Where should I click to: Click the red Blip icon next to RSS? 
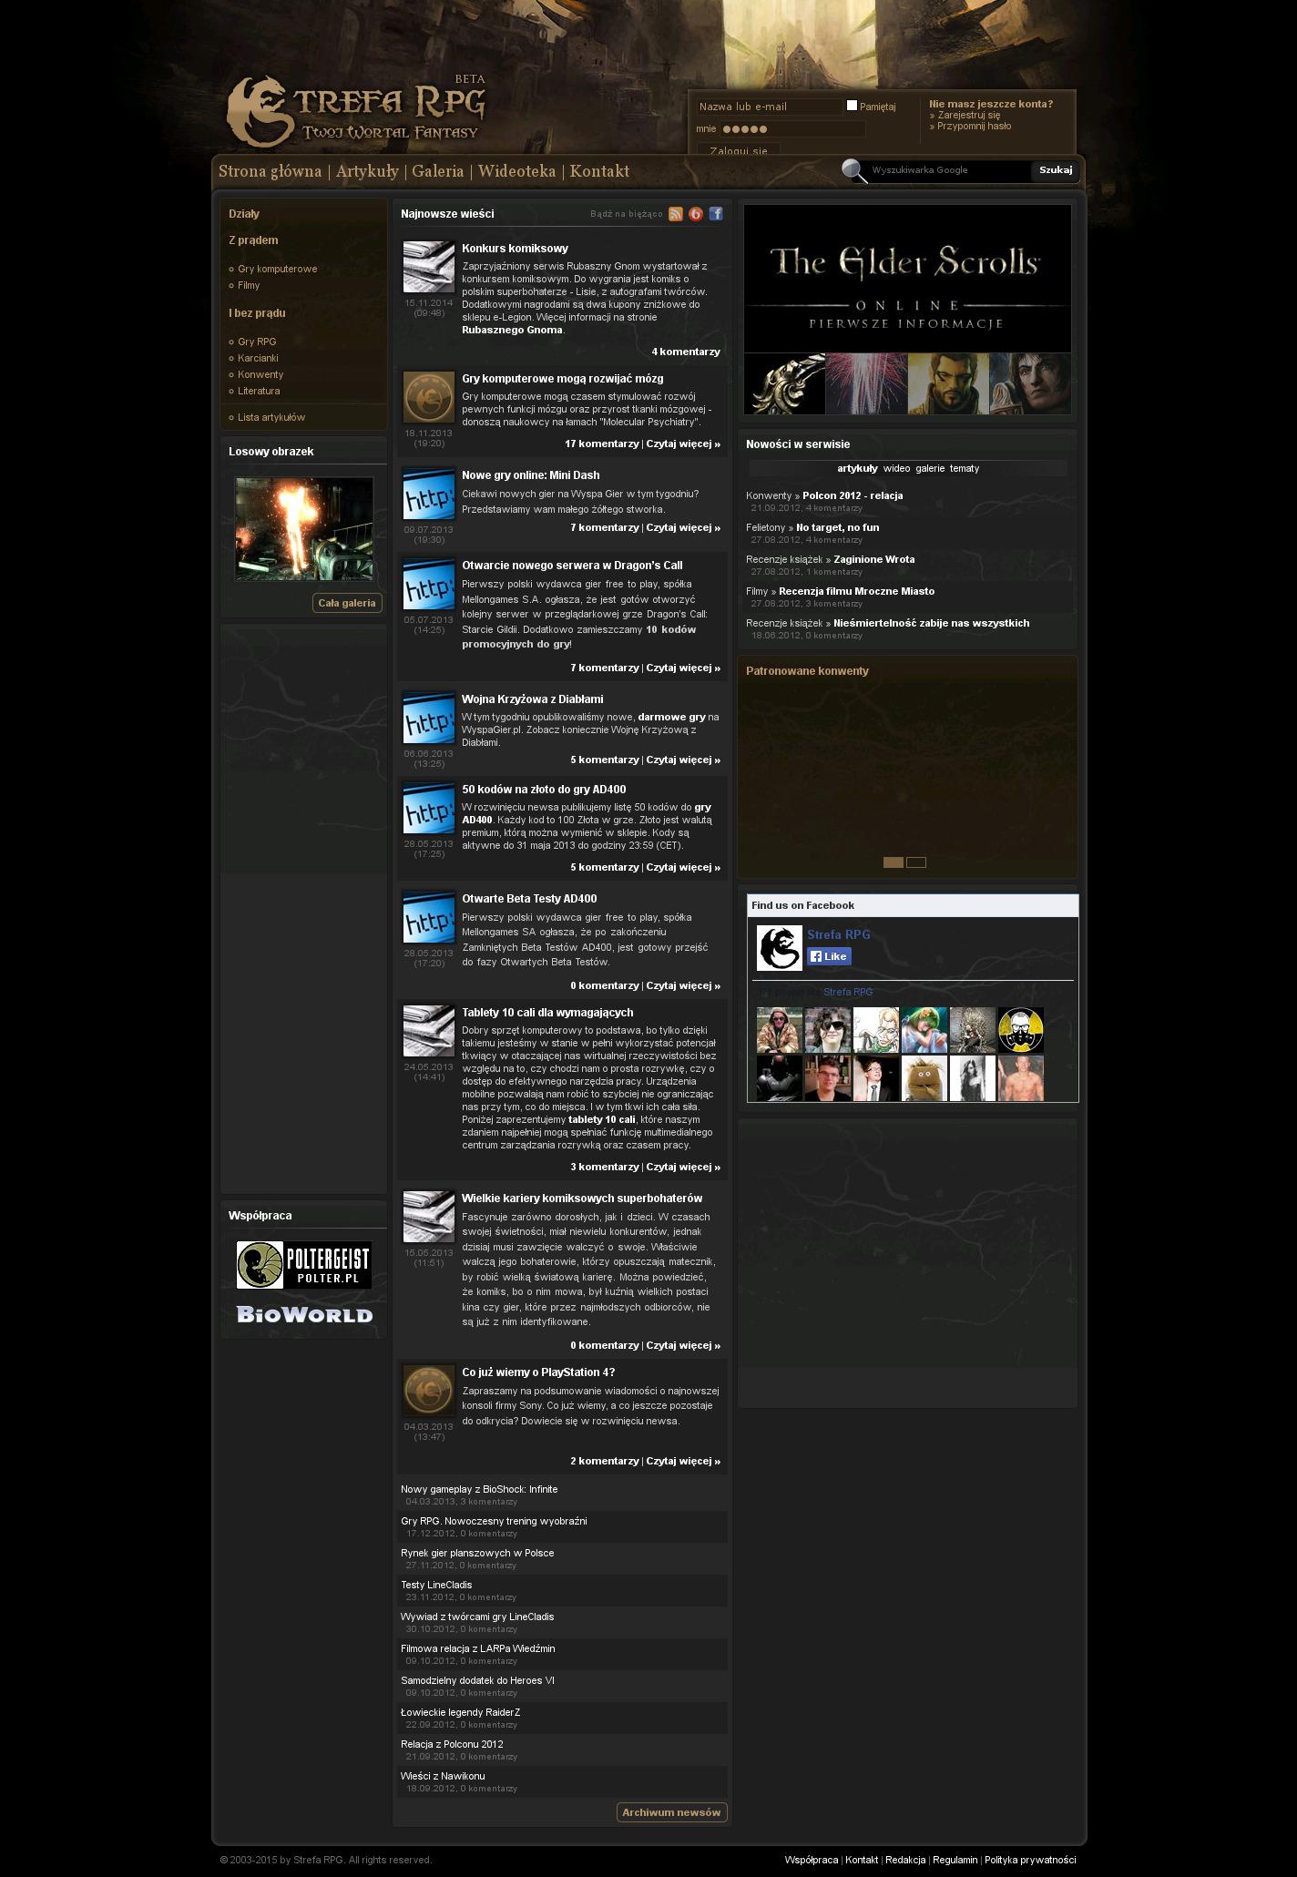(x=696, y=214)
